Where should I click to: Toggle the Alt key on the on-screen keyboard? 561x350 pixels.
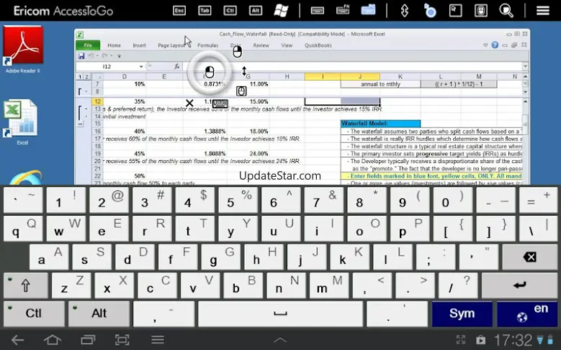pyautogui.click(x=99, y=313)
